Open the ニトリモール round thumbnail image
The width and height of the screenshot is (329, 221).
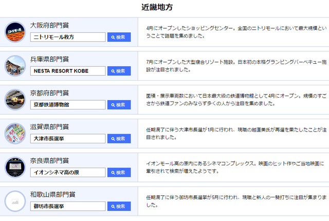pos(15,32)
